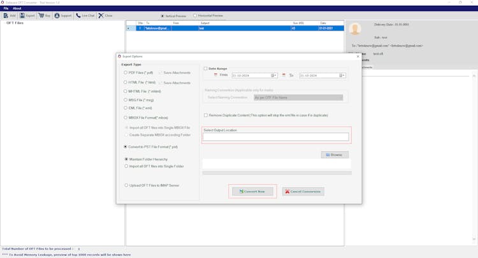478x258 pixels.
Task: Select Import all OFT files into Single Folder
Action: (x=126, y=166)
